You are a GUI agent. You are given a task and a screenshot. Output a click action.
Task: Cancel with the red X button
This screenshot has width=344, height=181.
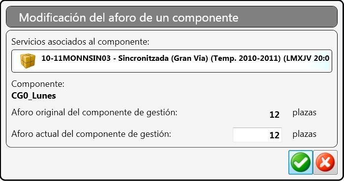325,162
